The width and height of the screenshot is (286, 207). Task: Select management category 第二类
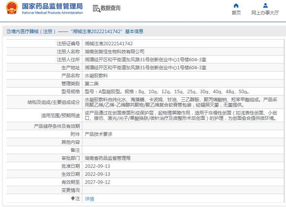pyautogui.click(x=92, y=84)
